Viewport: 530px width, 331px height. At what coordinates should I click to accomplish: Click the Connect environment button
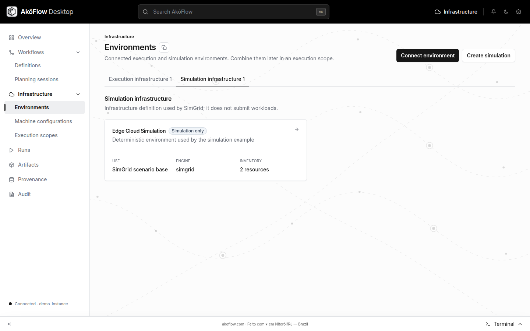tap(428, 56)
